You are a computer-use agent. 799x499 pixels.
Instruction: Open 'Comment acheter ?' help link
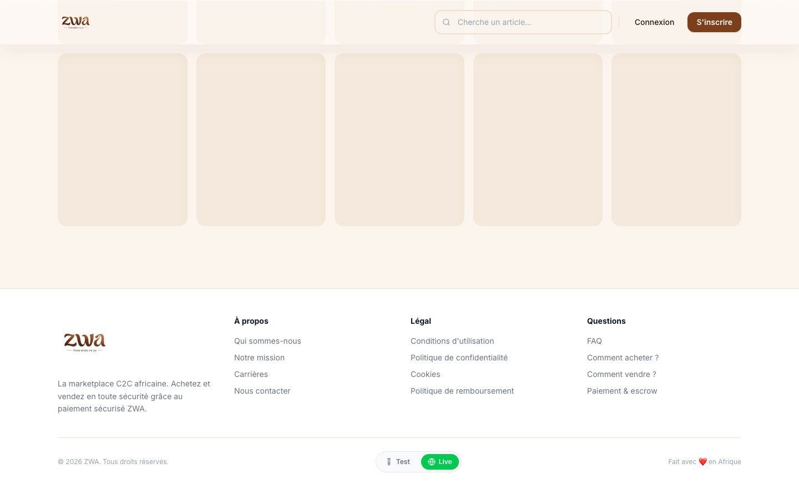(623, 358)
